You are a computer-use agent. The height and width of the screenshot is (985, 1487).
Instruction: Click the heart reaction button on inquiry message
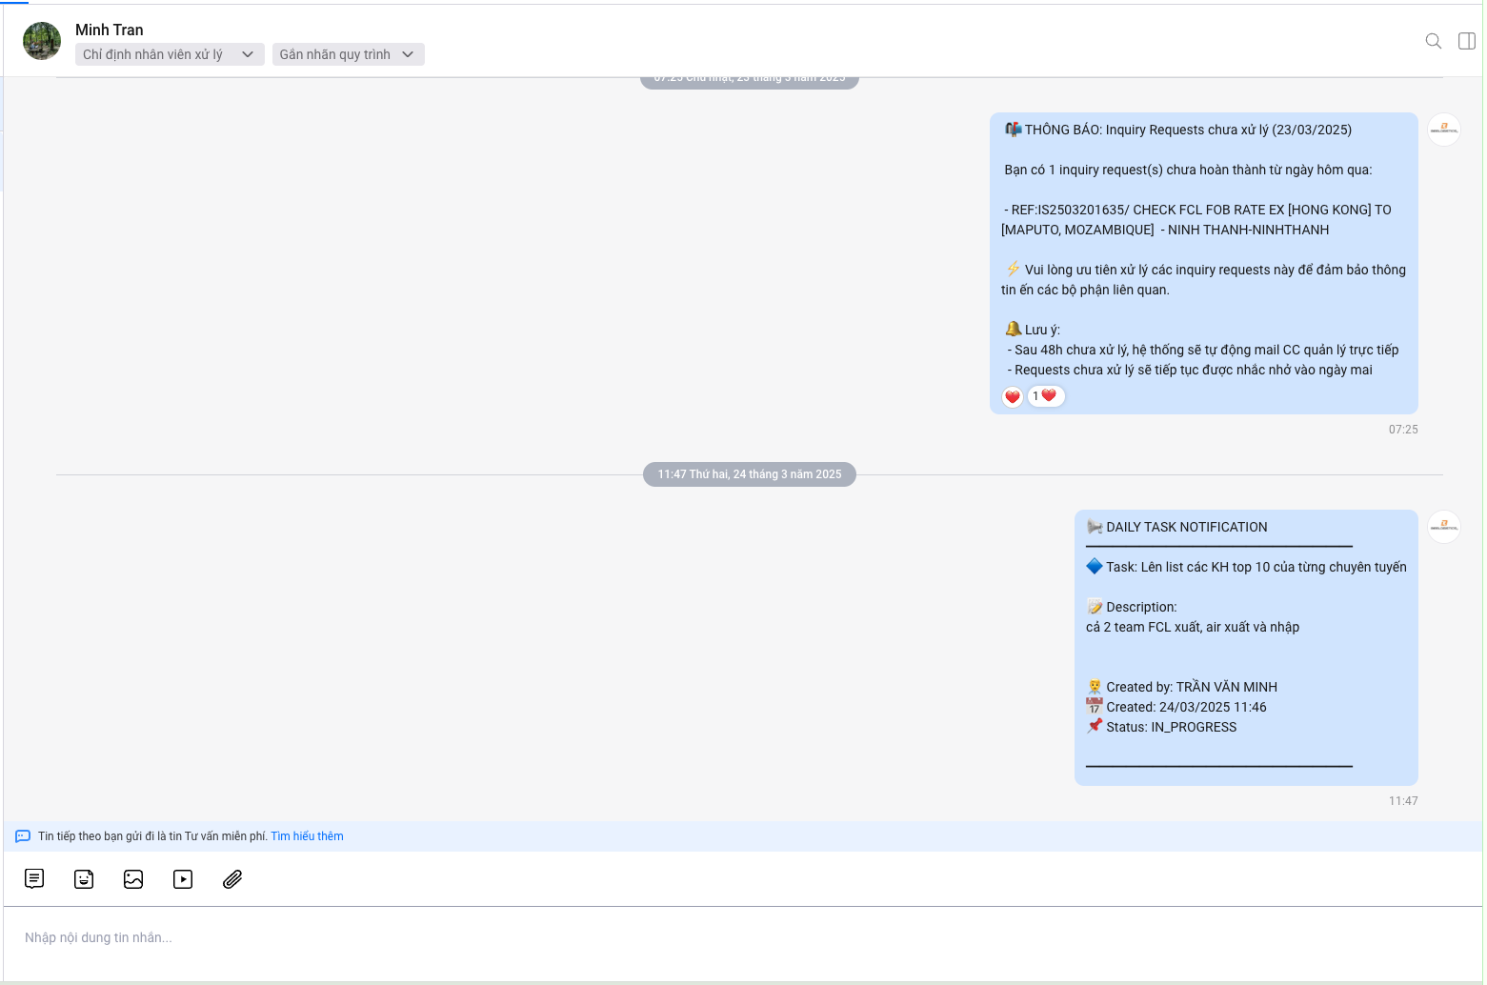(1013, 397)
